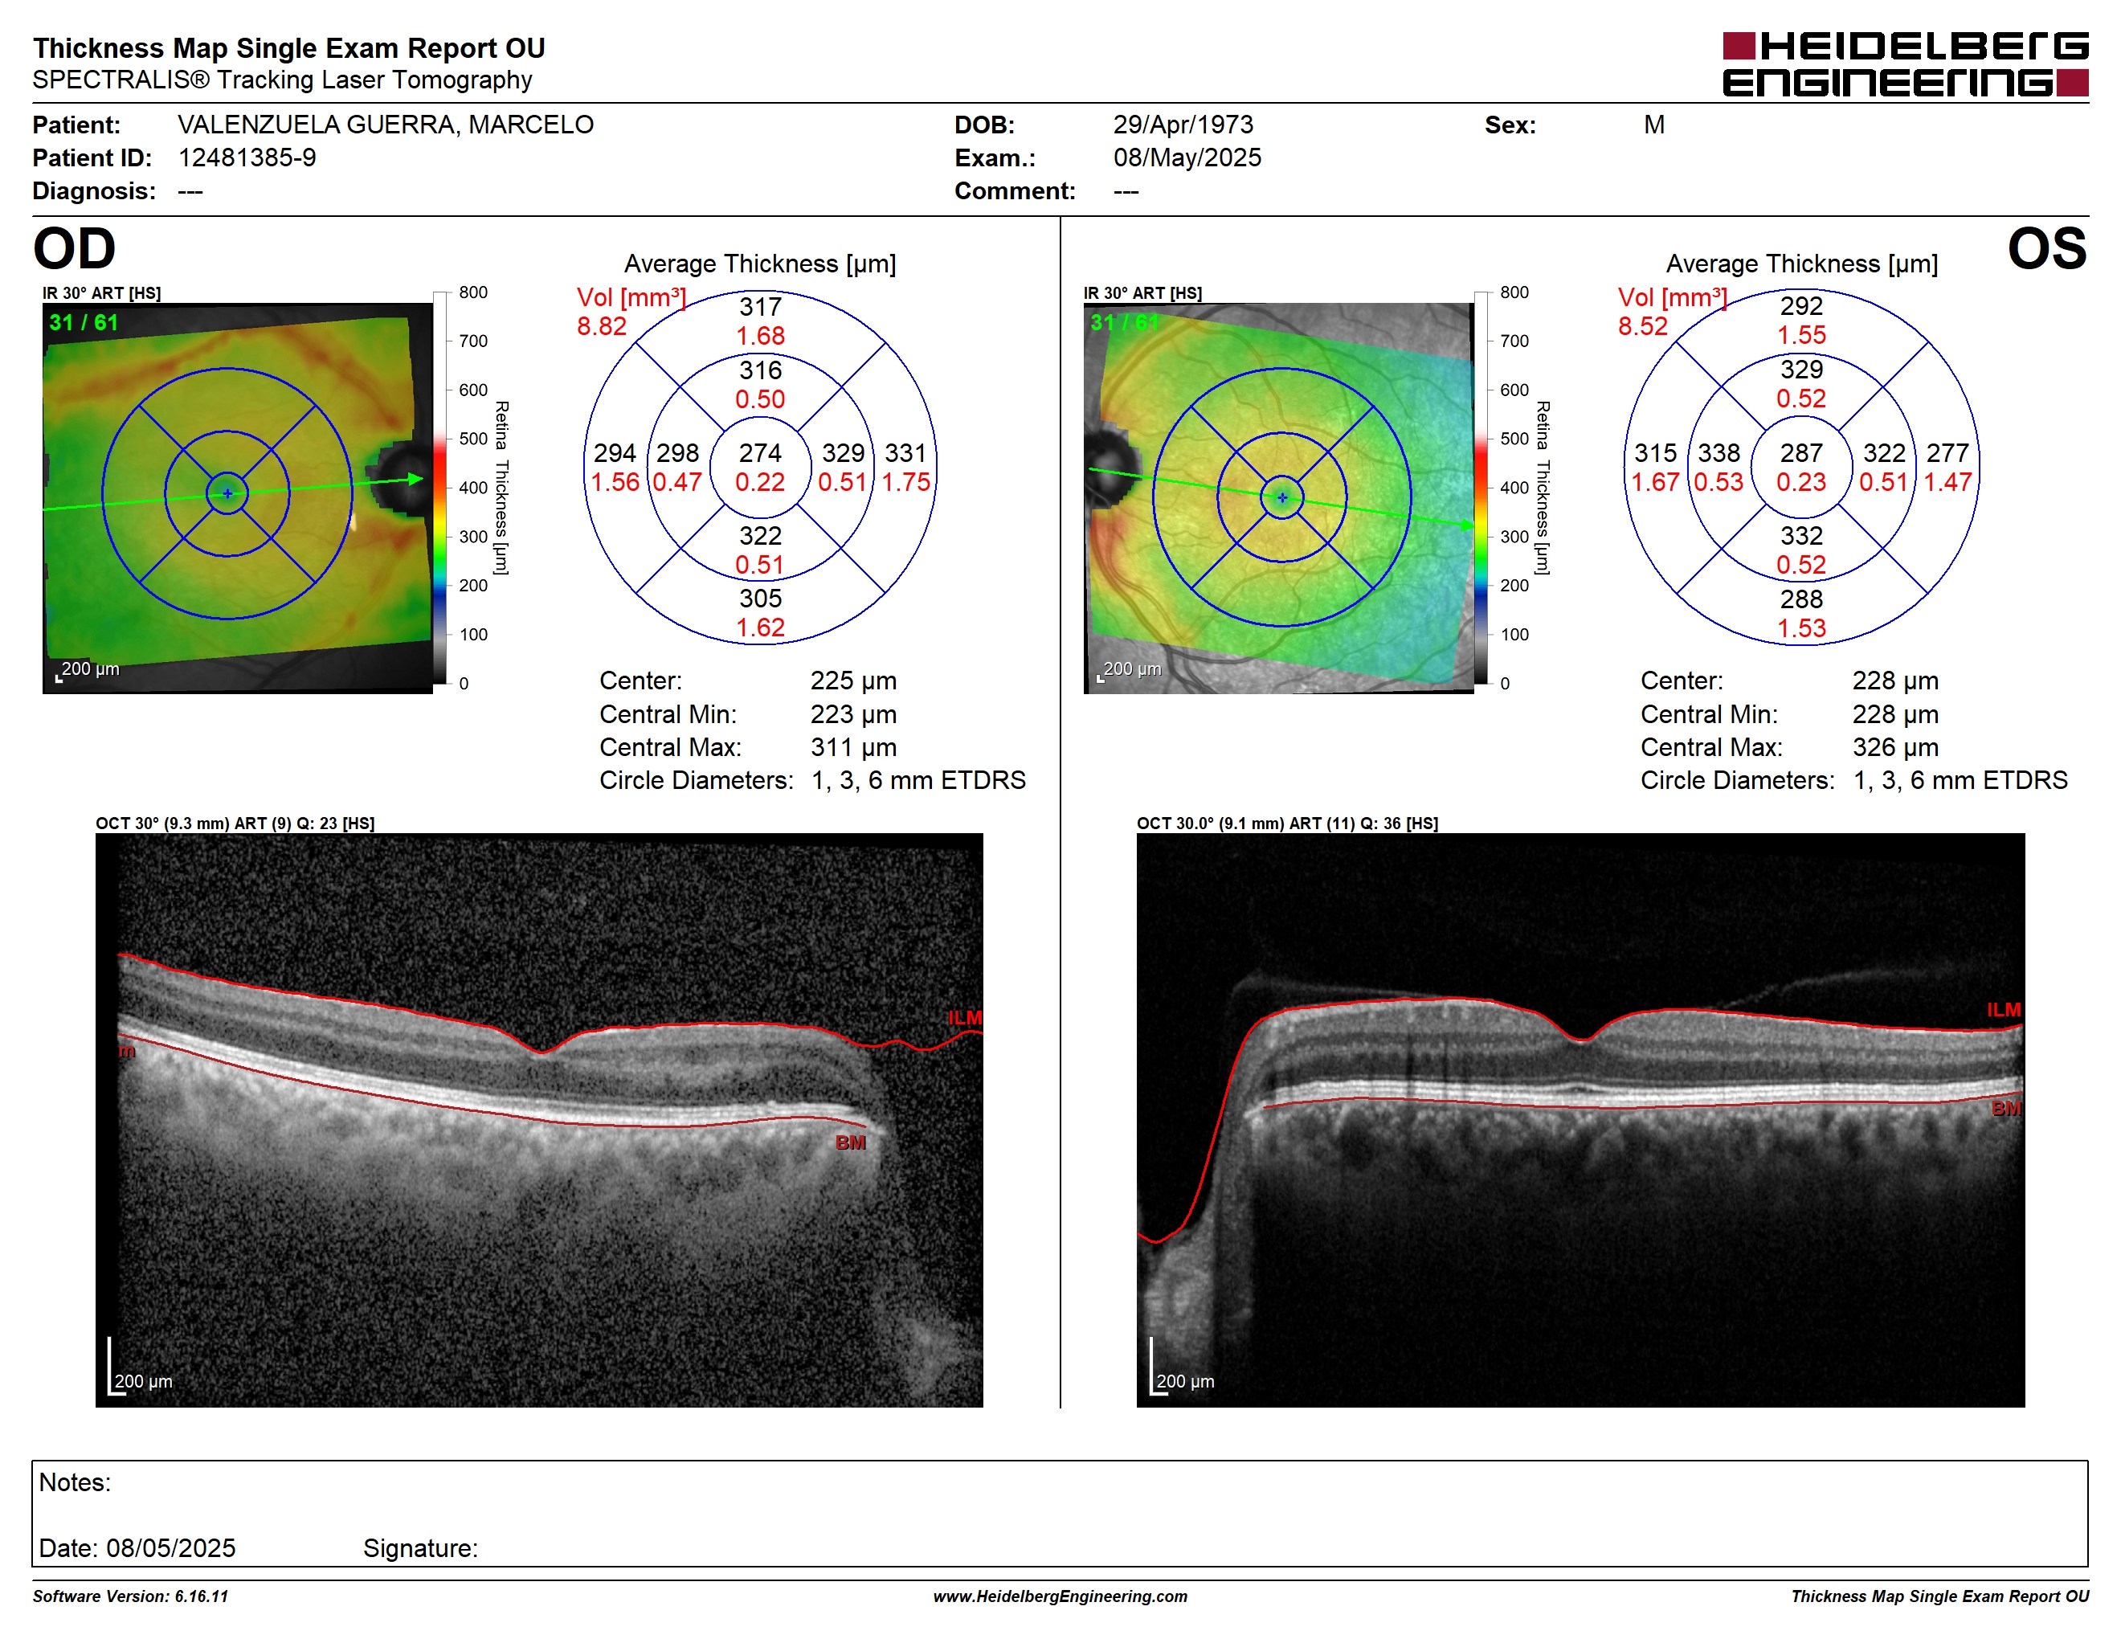Viewport: 2121px width, 1639px height.
Task: Click the OS OCT B-scan image
Action: 1580,1119
